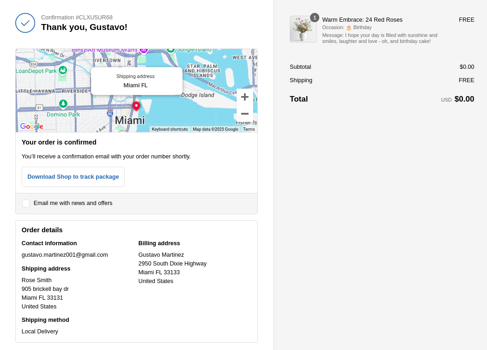Viewport: 487px width, 350px height.
Task: Click the Warm Embrace roses thumbnail
Action: (303, 29)
